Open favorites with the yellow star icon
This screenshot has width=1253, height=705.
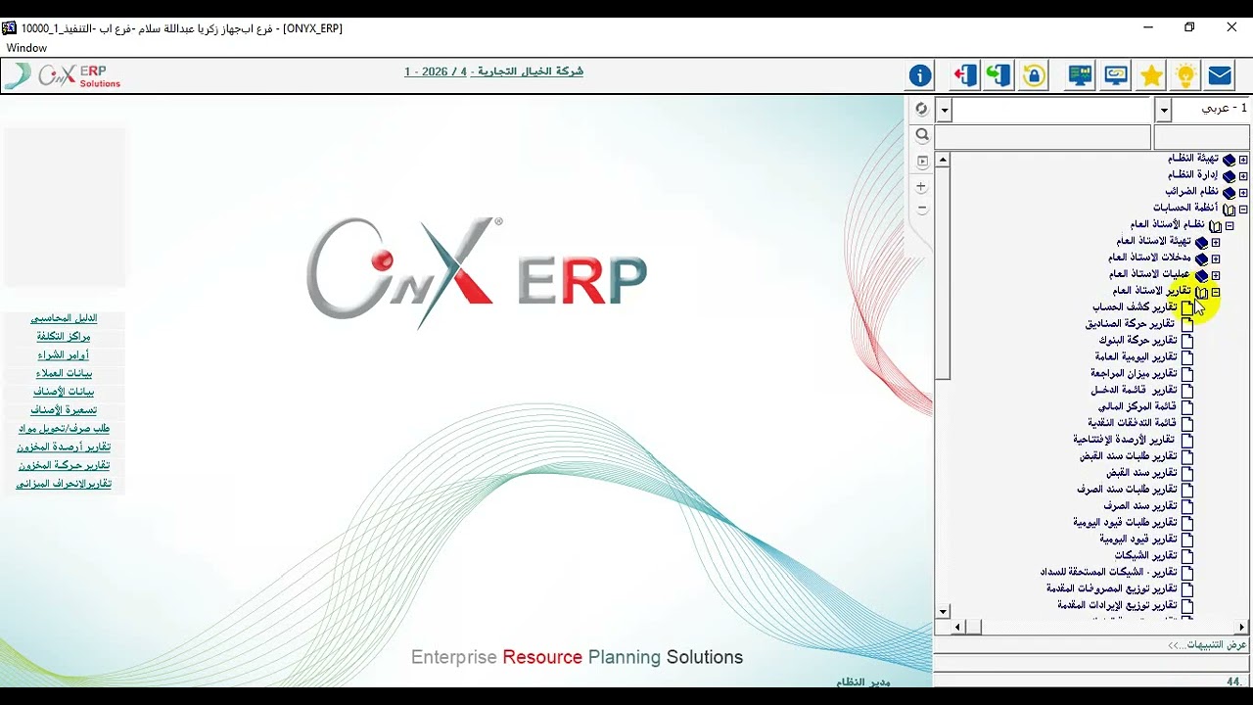click(x=1151, y=75)
